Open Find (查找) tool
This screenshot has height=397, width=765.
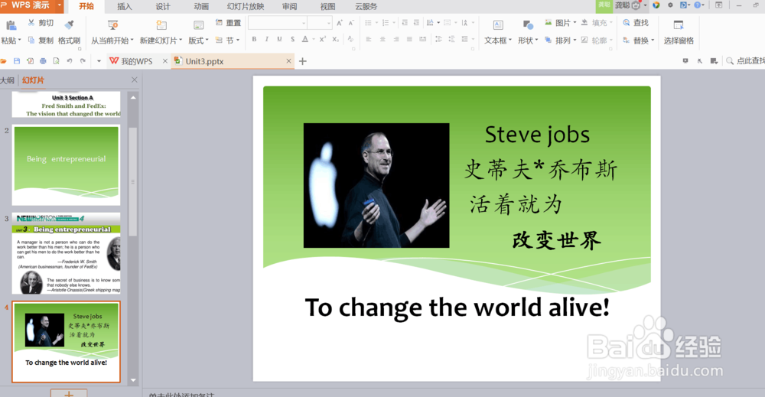636,23
